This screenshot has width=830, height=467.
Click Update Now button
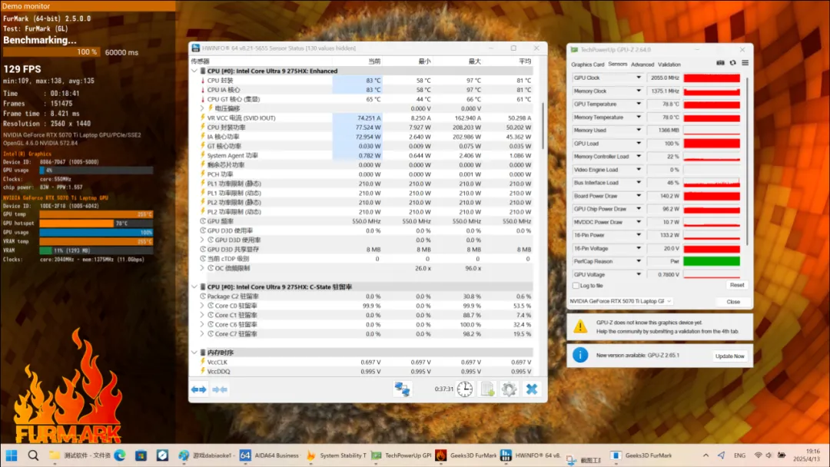729,356
